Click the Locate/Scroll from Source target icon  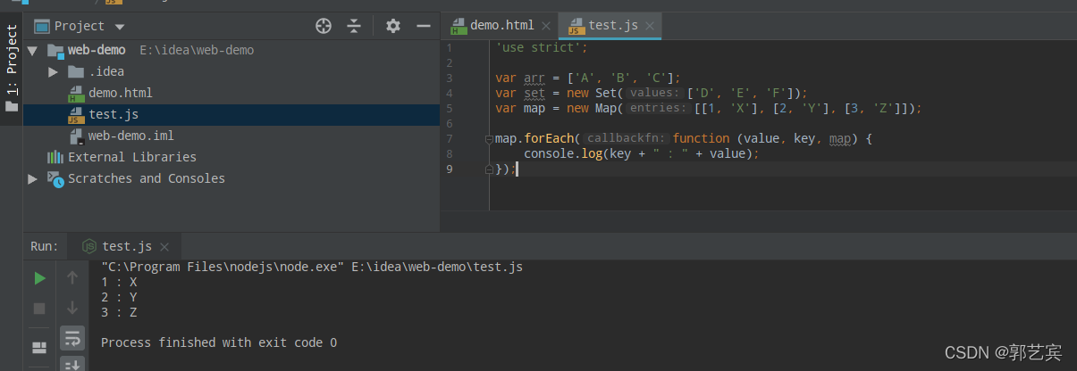[x=324, y=27]
